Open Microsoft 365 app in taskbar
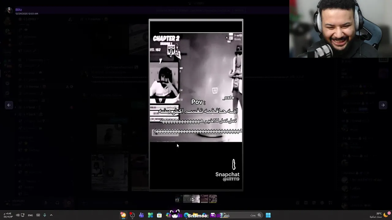This screenshot has width=392, height=220. (x=168, y=215)
